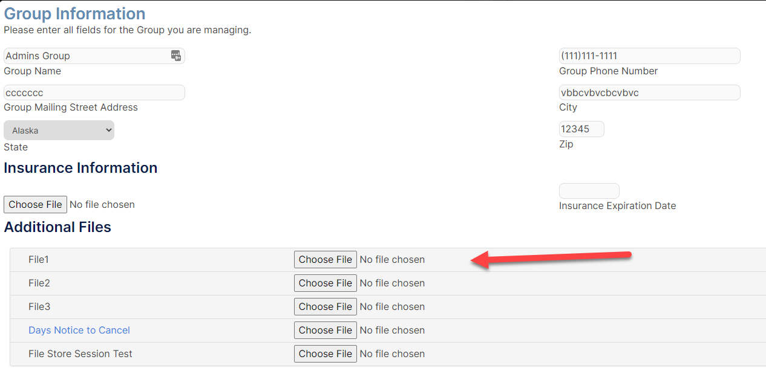Choose File for File Store Session Test
Viewport: 766px width, 371px height.
click(326, 353)
